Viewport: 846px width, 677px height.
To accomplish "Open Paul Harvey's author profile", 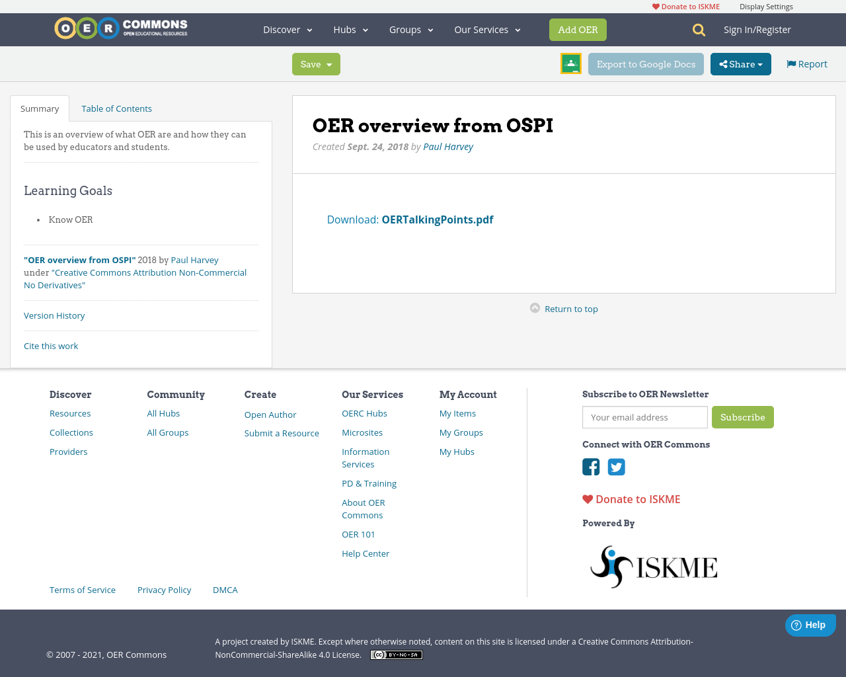I will [x=447, y=146].
